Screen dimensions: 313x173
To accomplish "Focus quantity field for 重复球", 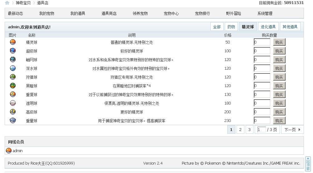I will (262, 95).
